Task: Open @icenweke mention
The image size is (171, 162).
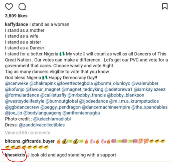Action: pyautogui.click(x=17, y=83)
